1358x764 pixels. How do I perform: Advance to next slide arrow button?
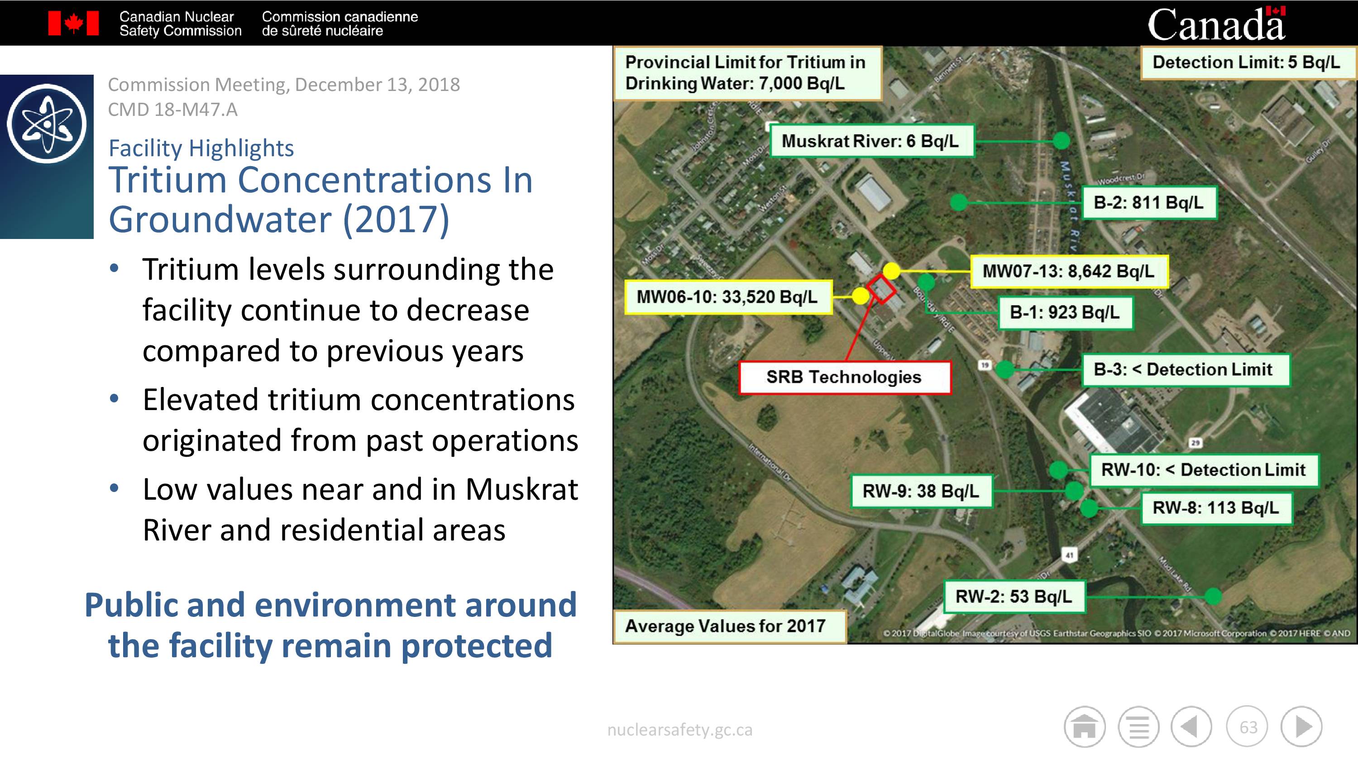click(x=1301, y=726)
